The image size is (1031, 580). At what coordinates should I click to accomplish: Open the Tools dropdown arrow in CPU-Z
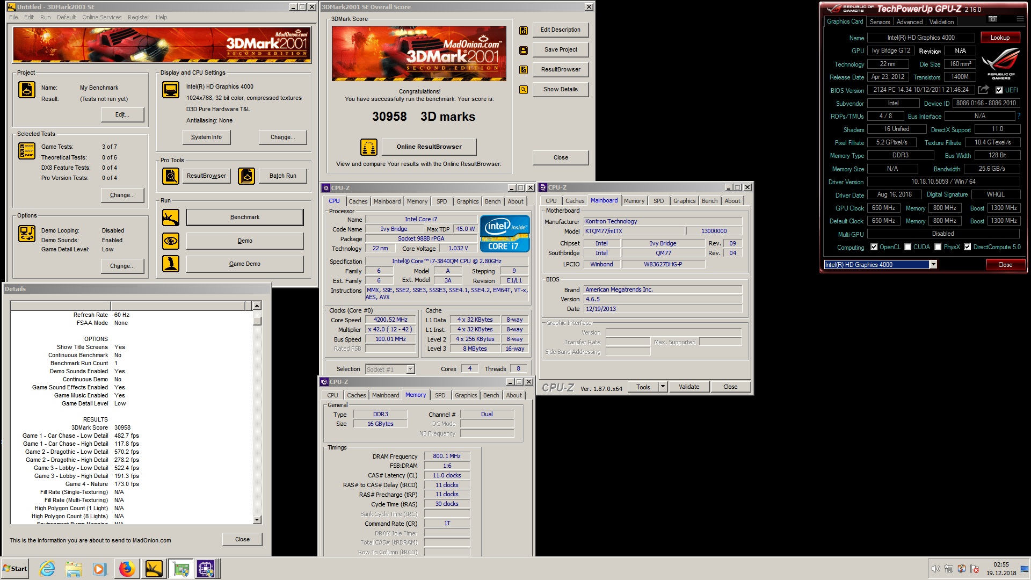tap(663, 387)
